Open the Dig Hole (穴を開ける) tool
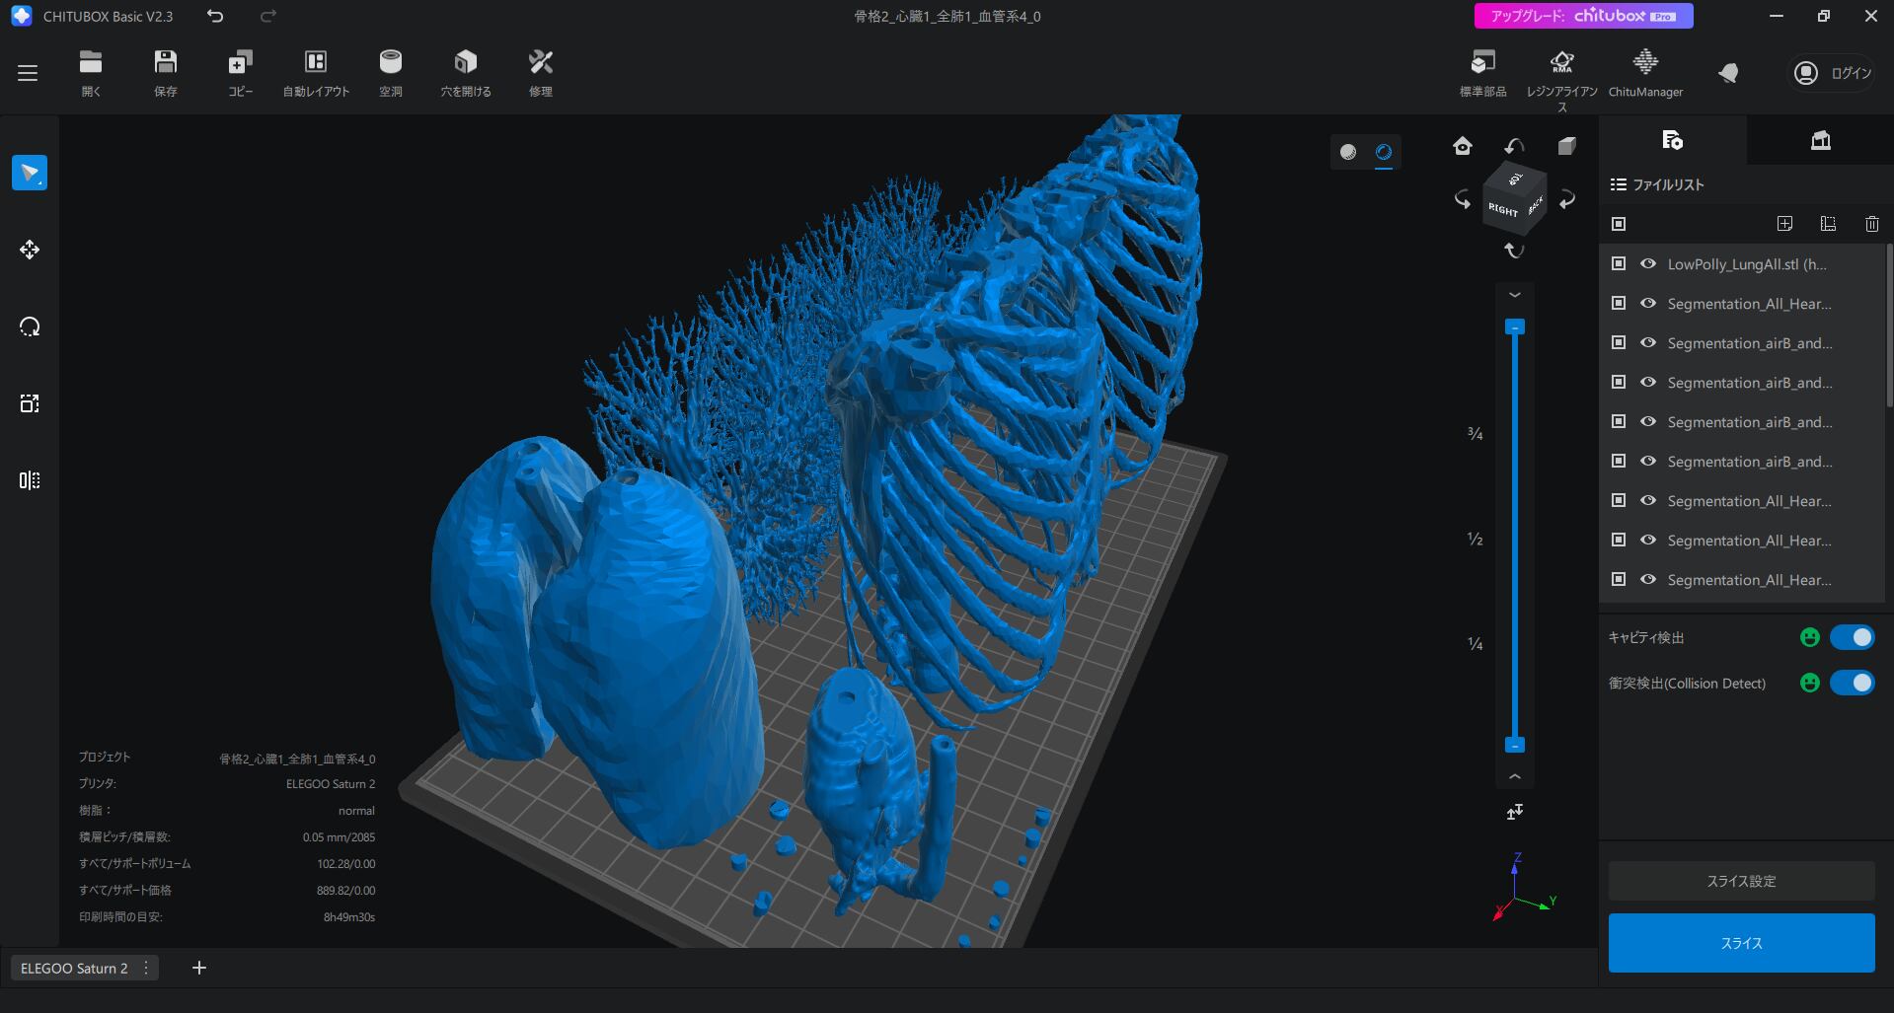1894x1013 pixels. (465, 72)
